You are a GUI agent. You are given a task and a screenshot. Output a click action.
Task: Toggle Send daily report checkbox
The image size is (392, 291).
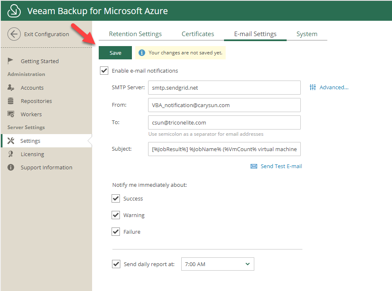(116, 264)
